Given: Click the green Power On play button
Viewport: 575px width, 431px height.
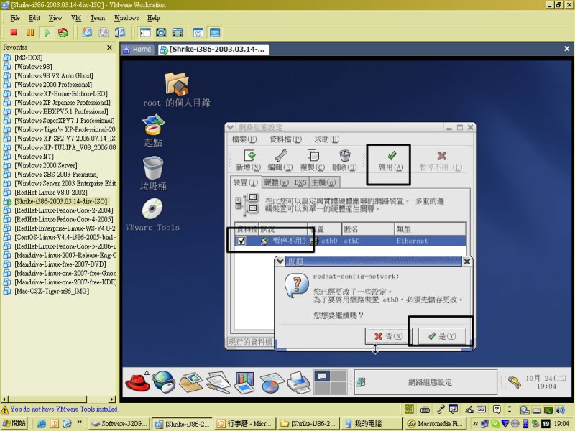Looking at the screenshot, I should coord(47,32).
